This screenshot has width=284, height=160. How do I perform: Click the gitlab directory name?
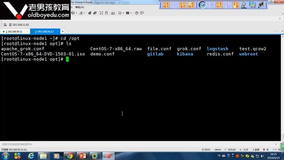coord(155,54)
